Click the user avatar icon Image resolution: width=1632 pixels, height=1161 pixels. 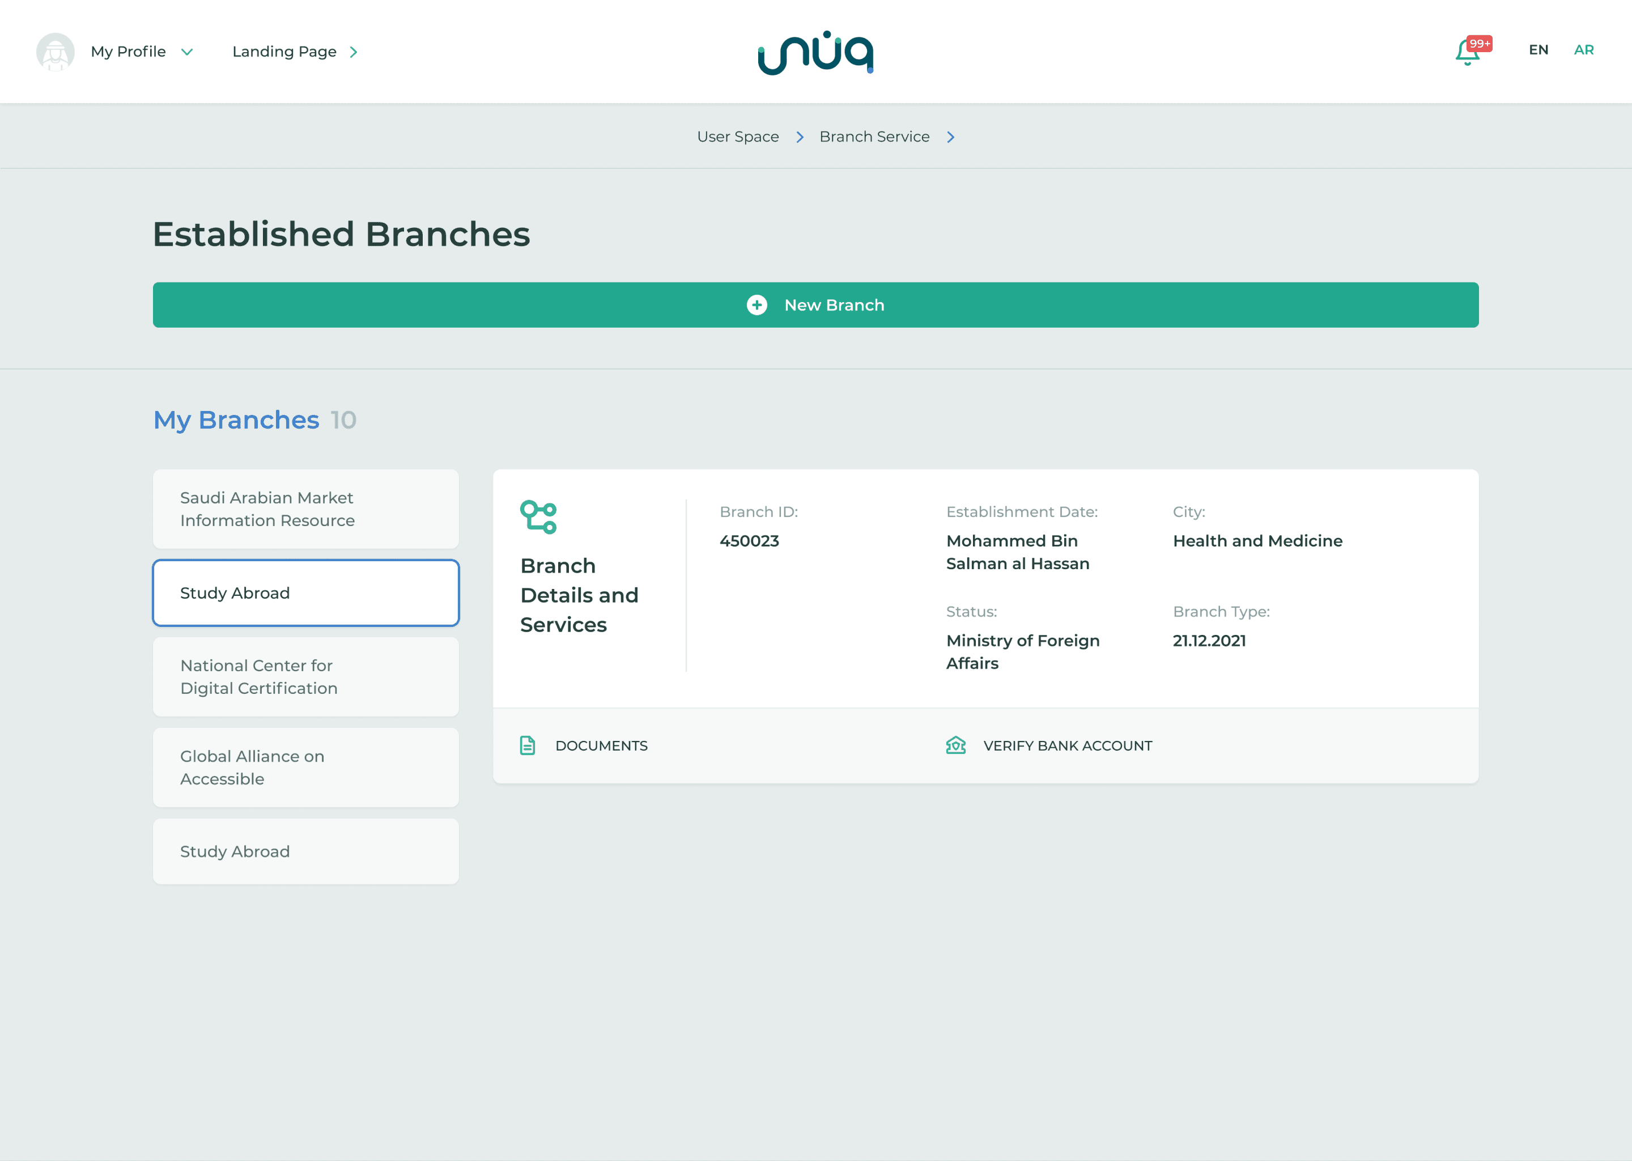click(x=56, y=52)
